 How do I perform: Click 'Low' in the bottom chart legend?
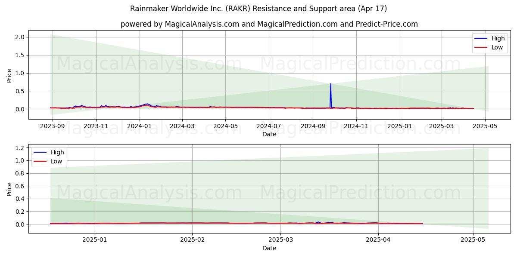pos(56,161)
